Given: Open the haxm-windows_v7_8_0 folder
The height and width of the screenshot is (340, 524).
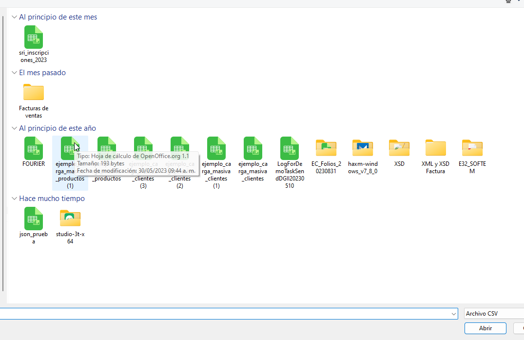Looking at the screenshot, I should click(363, 148).
